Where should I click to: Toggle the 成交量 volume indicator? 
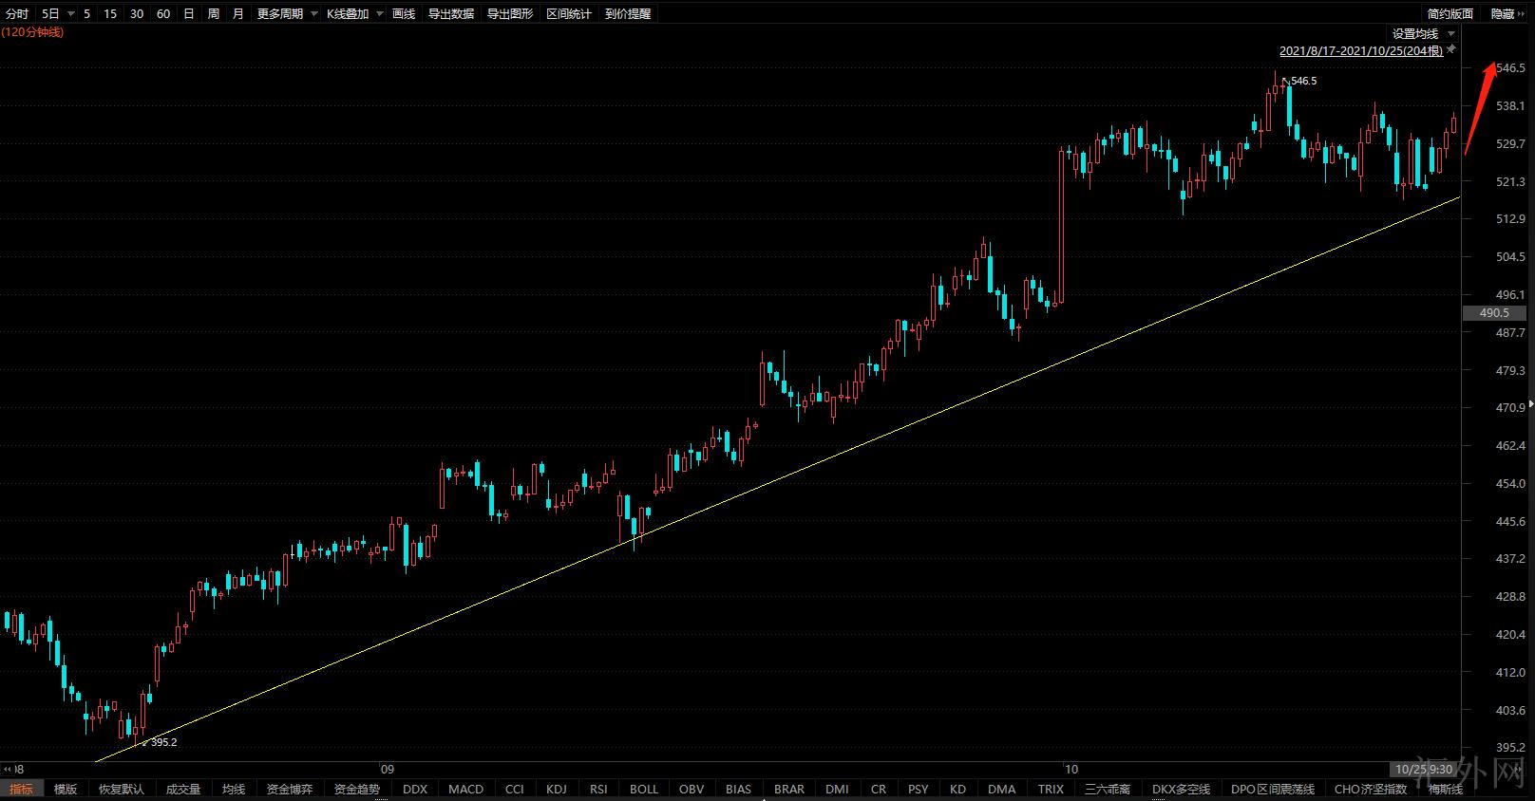[x=183, y=789]
